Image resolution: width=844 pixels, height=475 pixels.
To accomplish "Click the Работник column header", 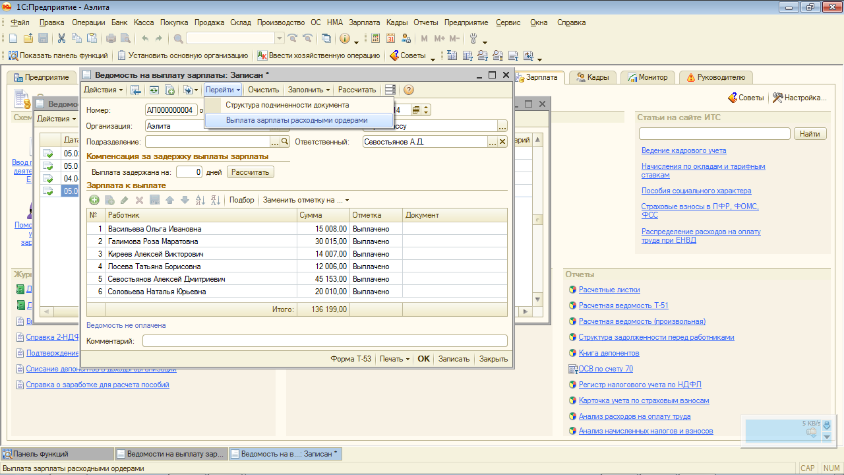I will pyautogui.click(x=201, y=215).
